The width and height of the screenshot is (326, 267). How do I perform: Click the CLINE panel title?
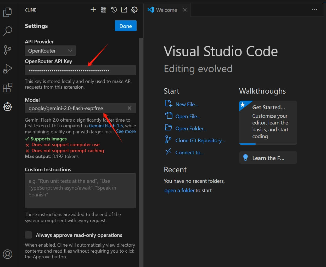(x=31, y=10)
